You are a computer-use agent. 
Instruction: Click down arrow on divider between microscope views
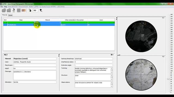click(120, 55)
